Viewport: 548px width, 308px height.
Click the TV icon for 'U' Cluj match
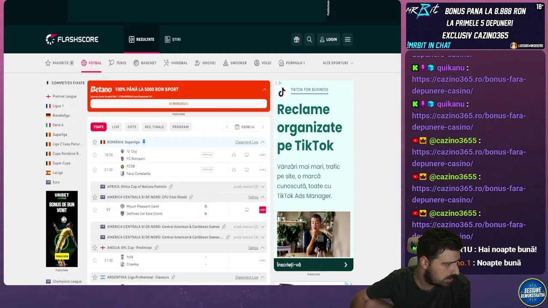pos(247,155)
